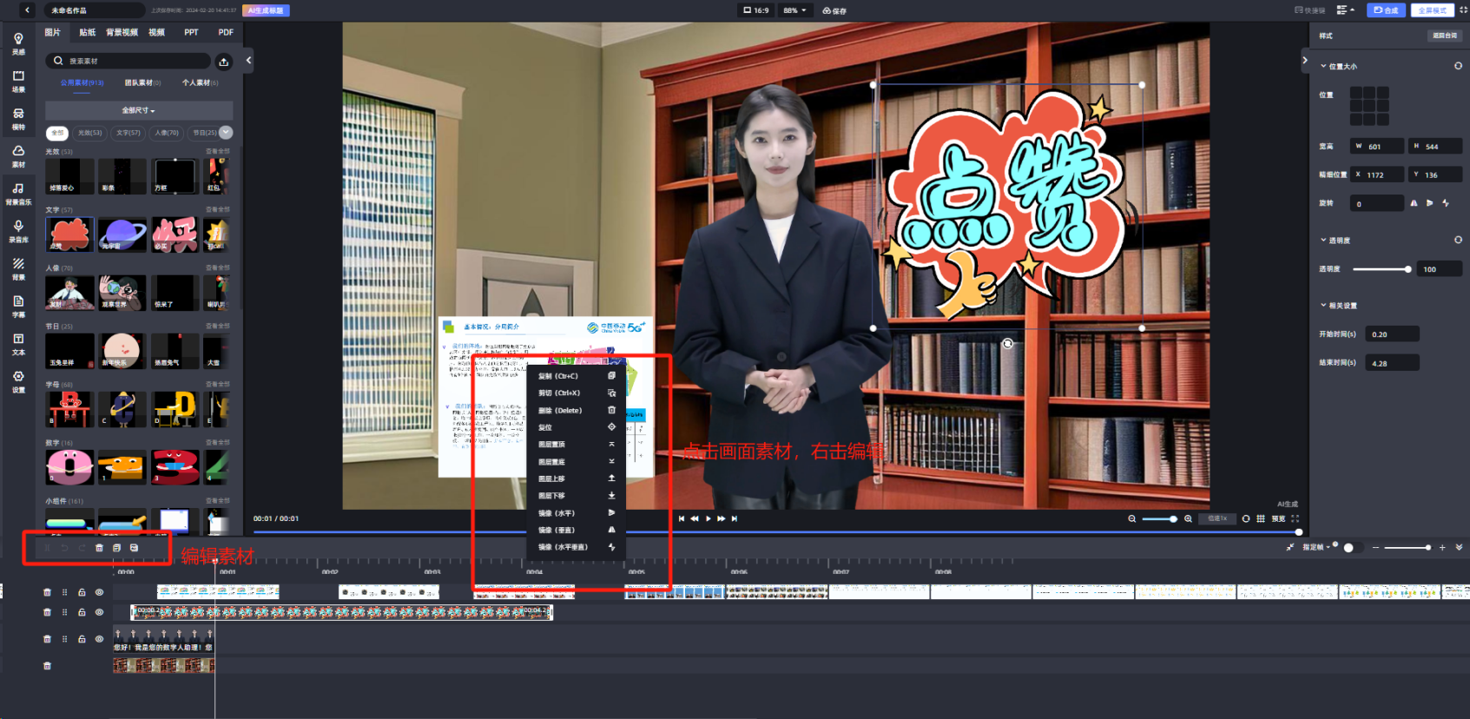Delete the first timeline track with trash icon

(x=47, y=592)
